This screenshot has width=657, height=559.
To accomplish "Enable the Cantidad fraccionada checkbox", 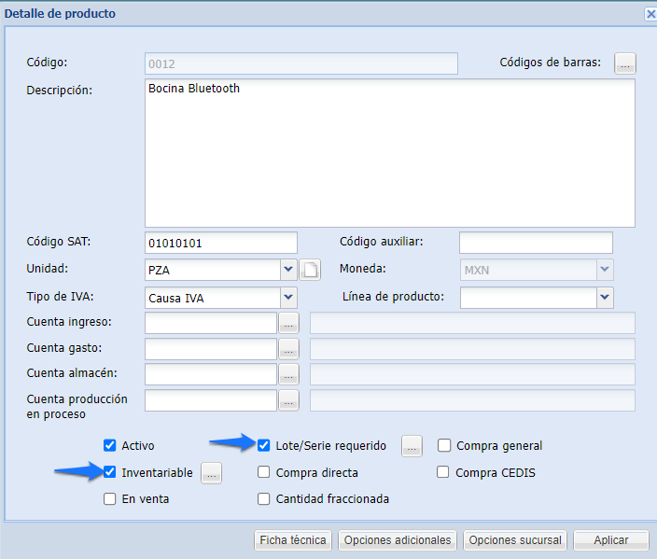I will point(264,499).
